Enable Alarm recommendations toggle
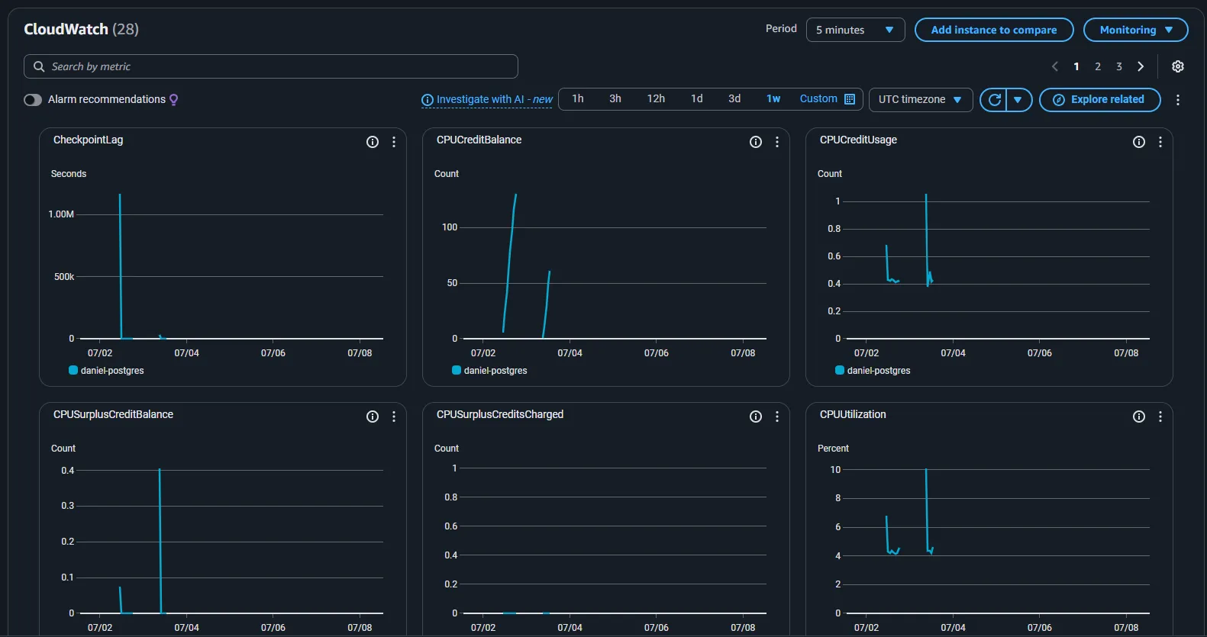 click(x=33, y=100)
